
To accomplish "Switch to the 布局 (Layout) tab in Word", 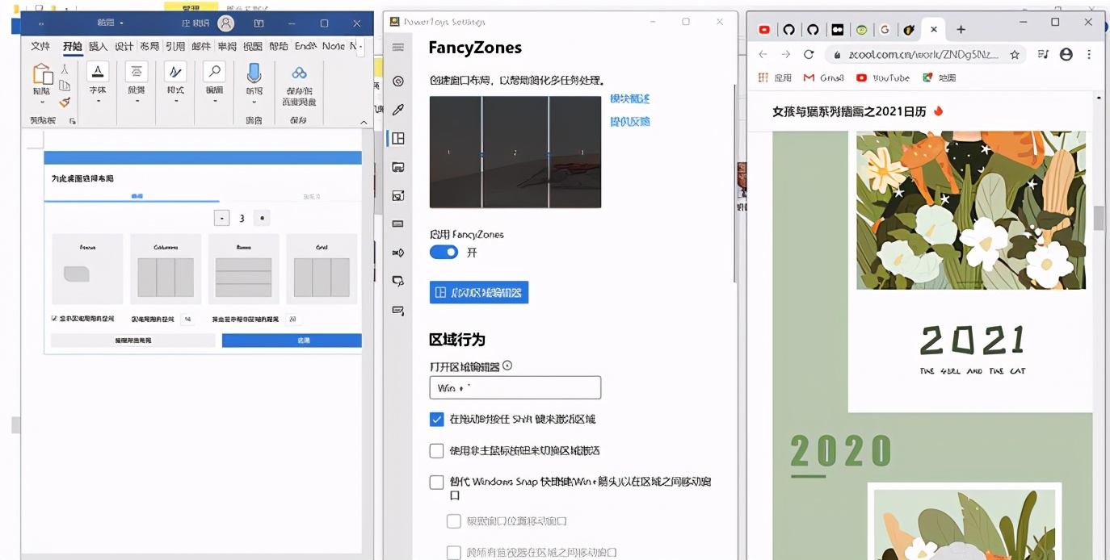I will (x=149, y=47).
